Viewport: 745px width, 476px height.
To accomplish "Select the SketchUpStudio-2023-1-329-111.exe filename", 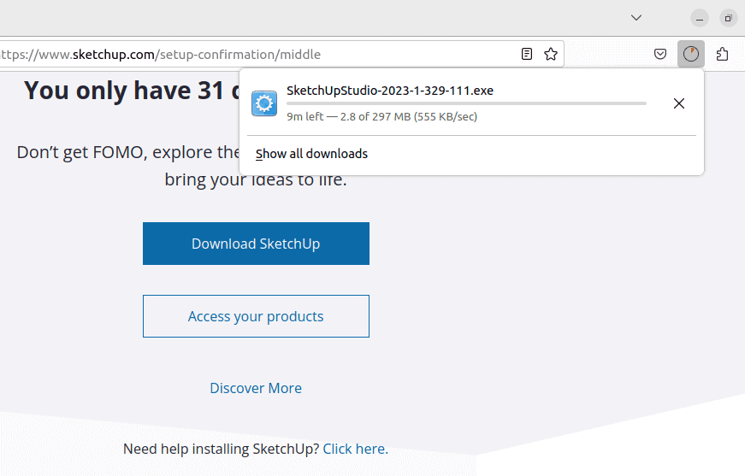I will click(x=390, y=91).
